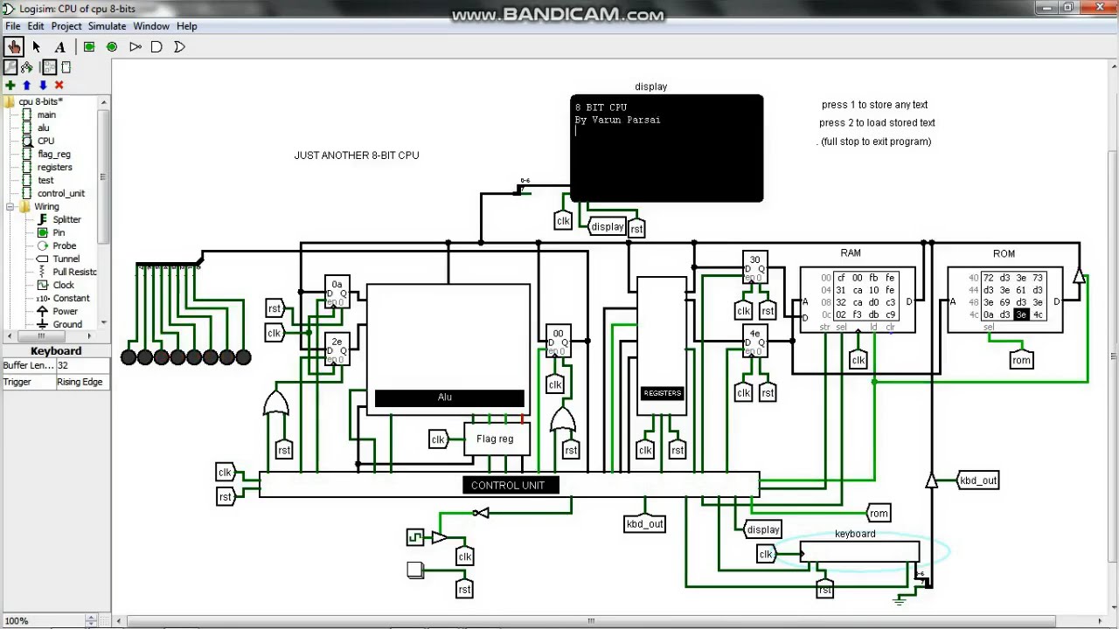Click the Alu subcircuit block
This screenshot has height=629, width=1119.
448,349
